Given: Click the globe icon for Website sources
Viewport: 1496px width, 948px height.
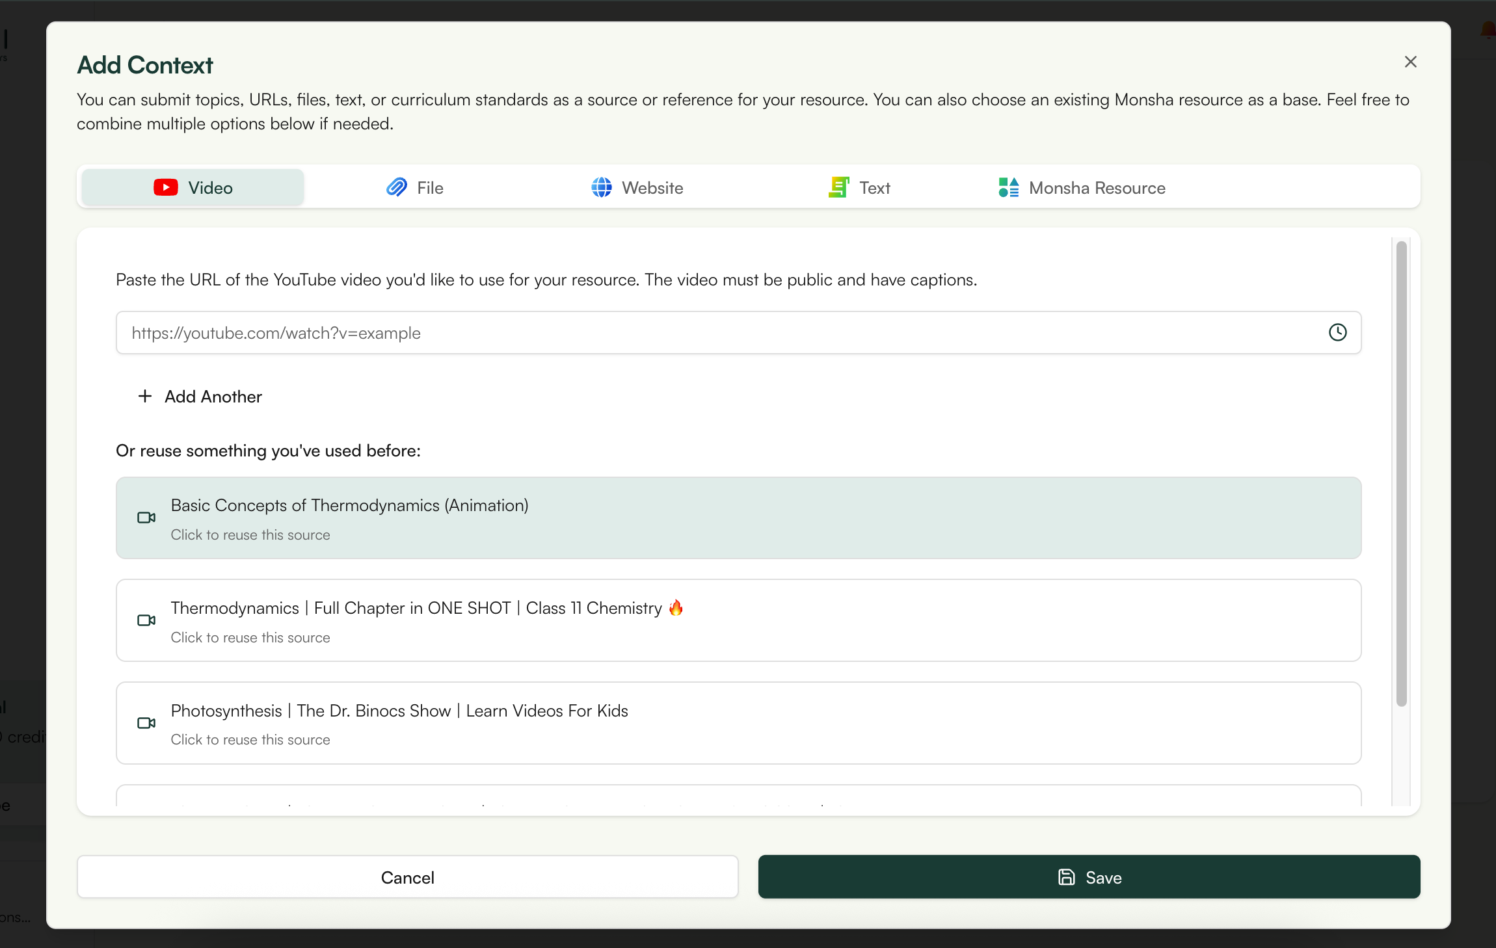Looking at the screenshot, I should coord(602,187).
